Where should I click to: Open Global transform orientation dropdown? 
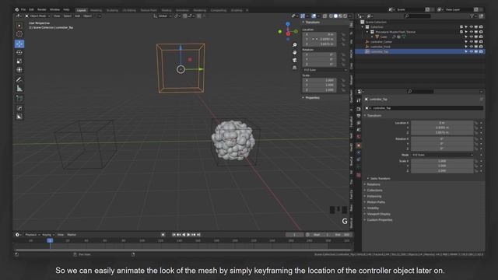pos(163,16)
